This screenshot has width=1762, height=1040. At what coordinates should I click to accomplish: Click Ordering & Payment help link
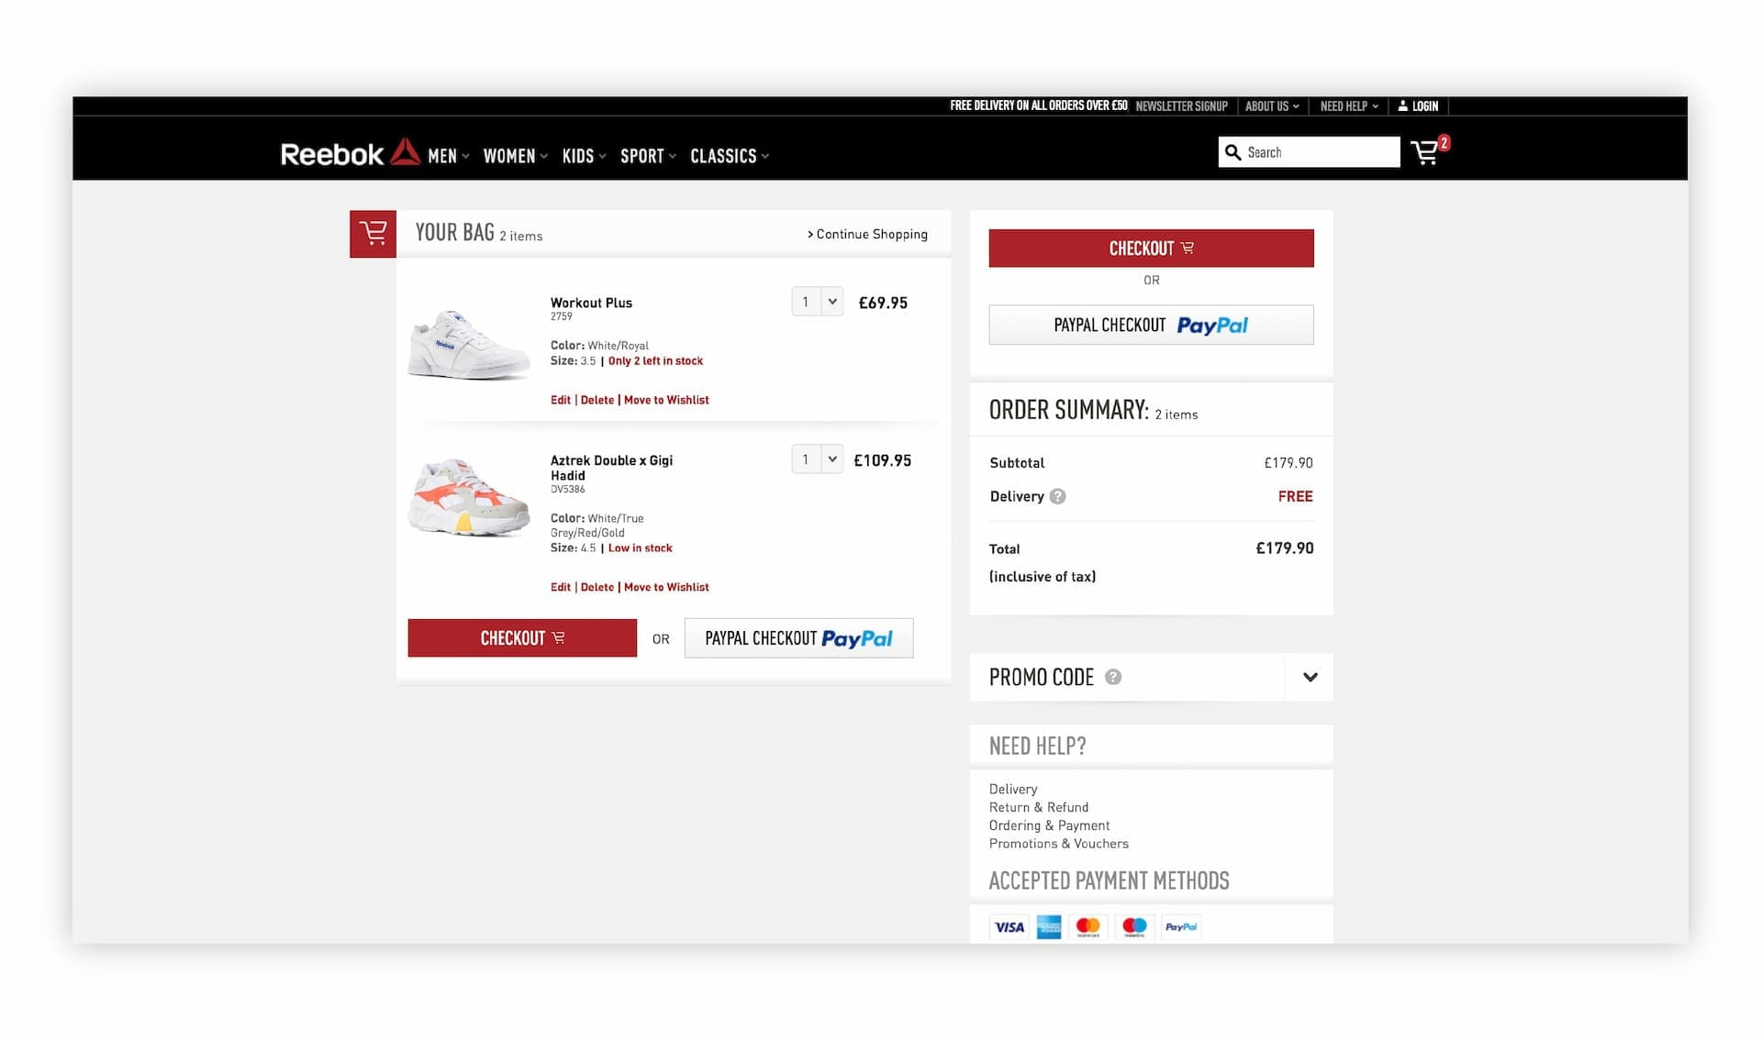coord(1049,825)
